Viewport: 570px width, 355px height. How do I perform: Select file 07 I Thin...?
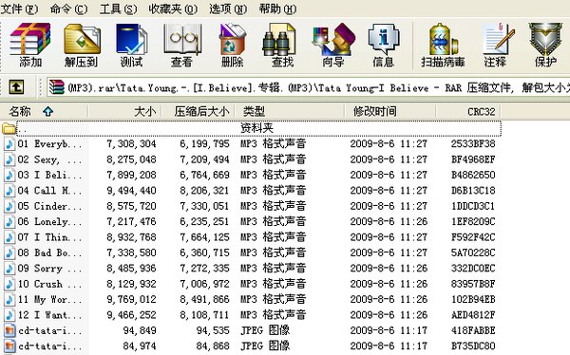[49, 237]
